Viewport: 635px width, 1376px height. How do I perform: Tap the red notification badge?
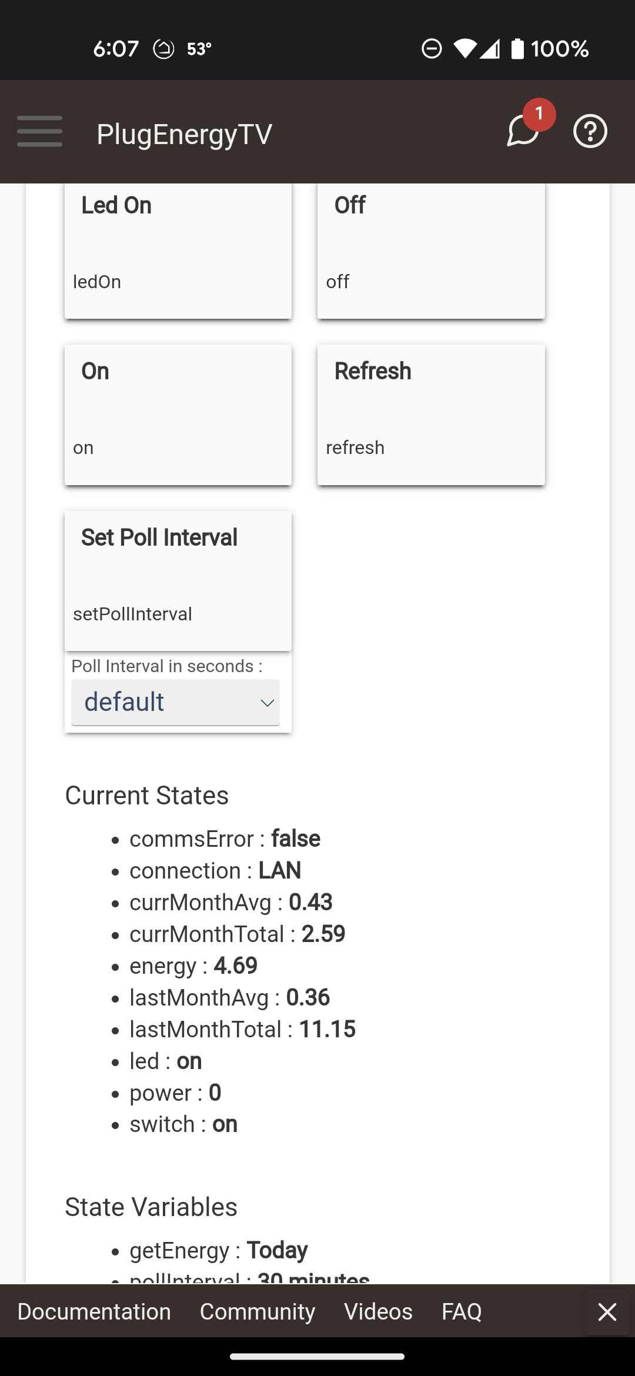point(539,115)
